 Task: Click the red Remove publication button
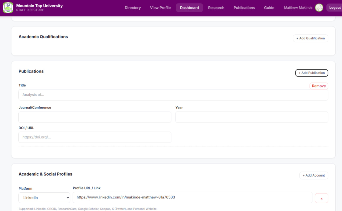click(319, 86)
